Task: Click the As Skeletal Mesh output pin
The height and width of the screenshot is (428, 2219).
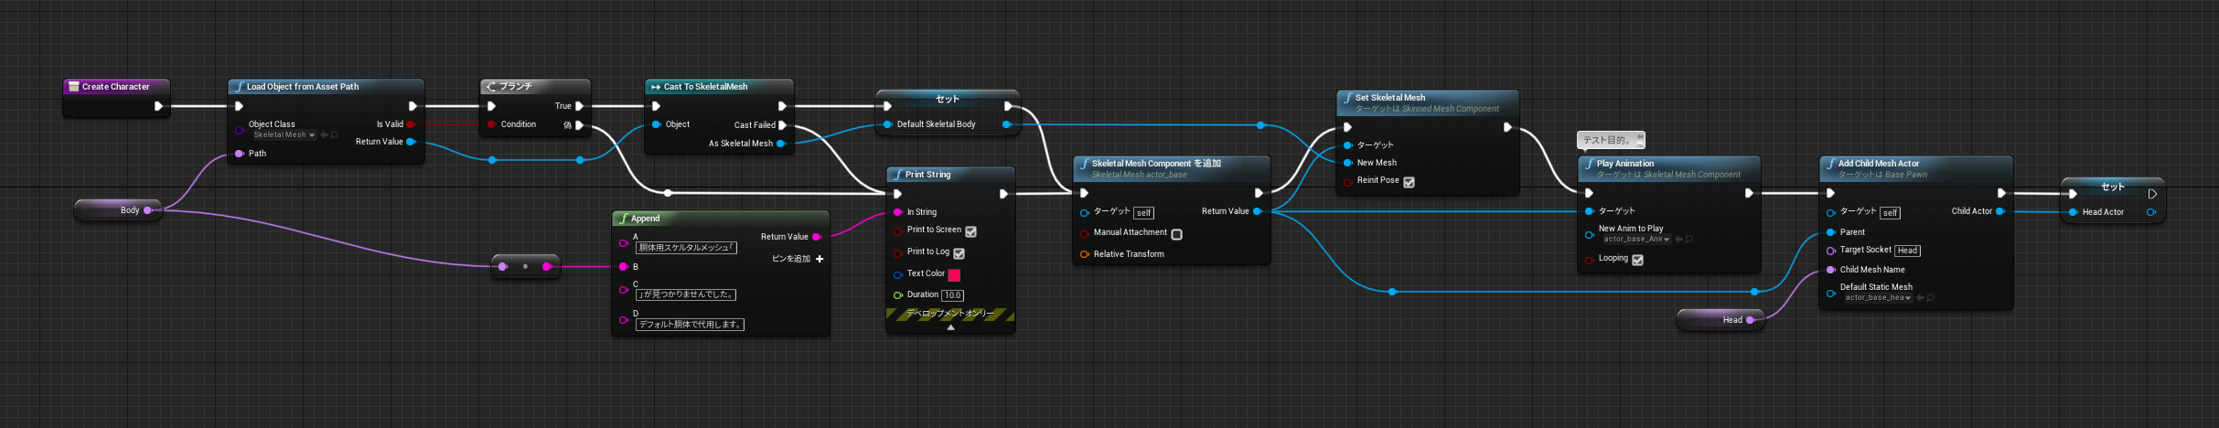Action: coord(781,144)
